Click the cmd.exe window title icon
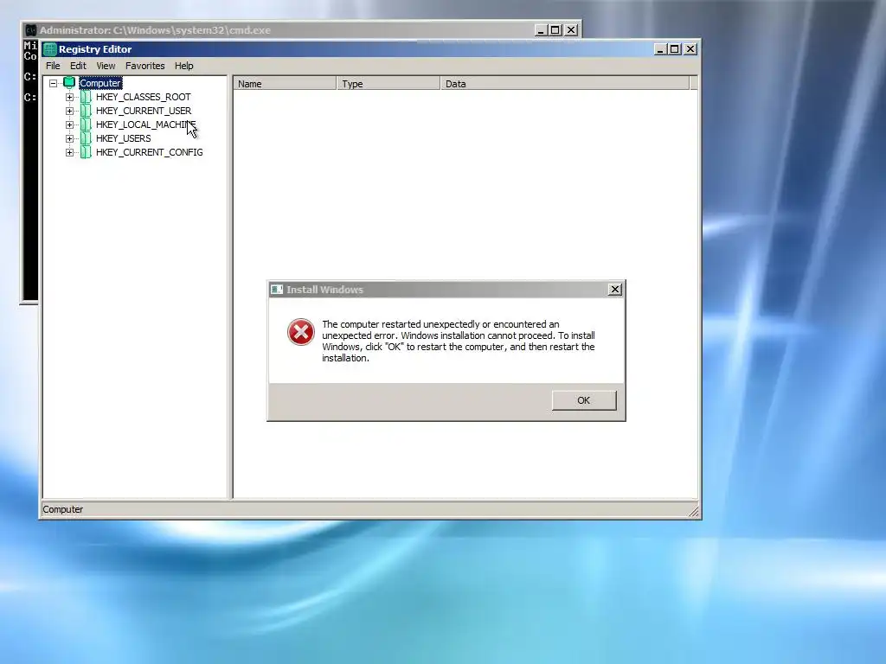The width and height of the screenshot is (886, 664). [31, 30]
